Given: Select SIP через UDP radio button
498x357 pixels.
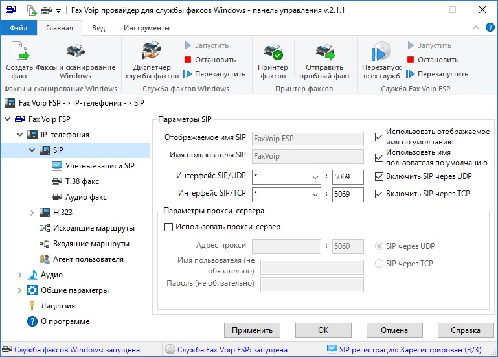Looking at the screenshot, I should [x=379, y=246].
